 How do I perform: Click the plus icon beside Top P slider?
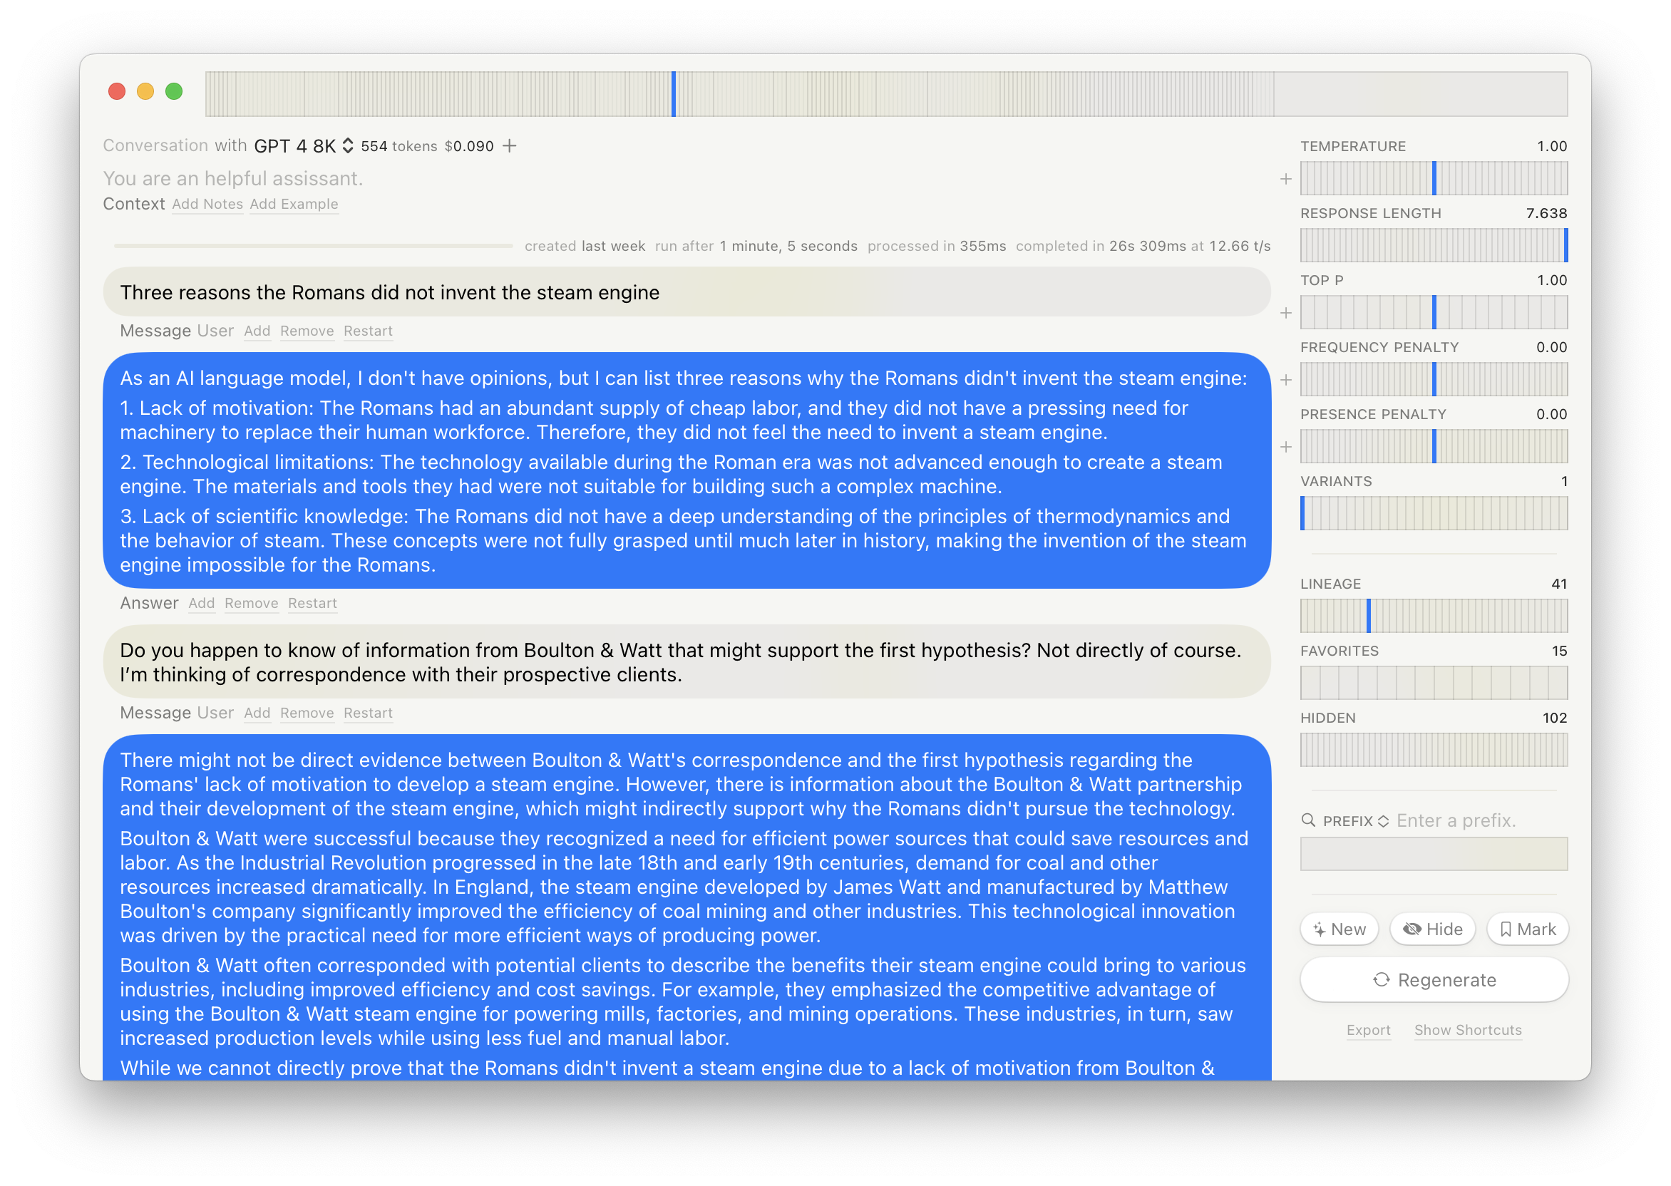coord(1286,314)
